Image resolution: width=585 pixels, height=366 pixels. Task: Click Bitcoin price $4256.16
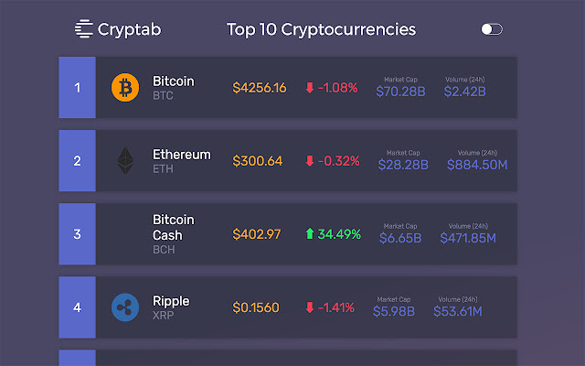(260, 88)
